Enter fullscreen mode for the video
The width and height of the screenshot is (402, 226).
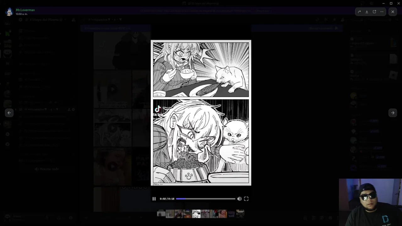tap(246, 199)
